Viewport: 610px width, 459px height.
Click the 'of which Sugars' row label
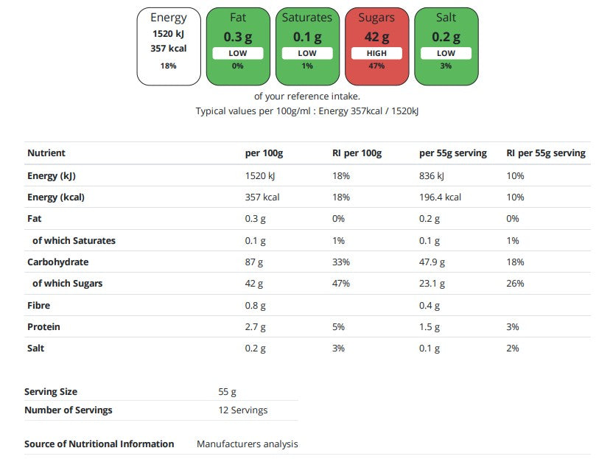(x=67, y=284)
